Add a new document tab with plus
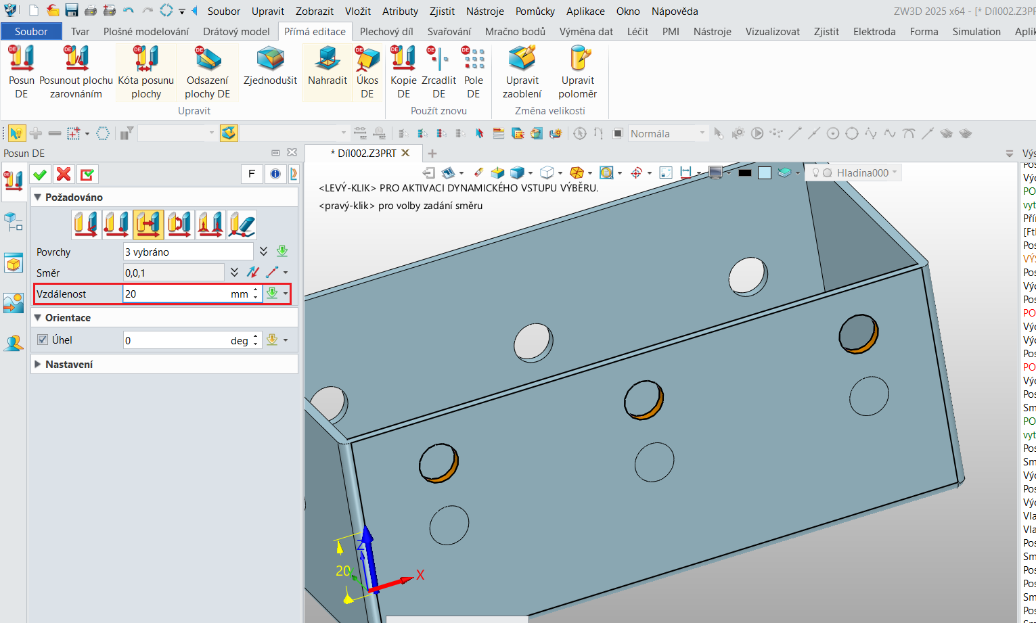1036x623 pixels. point(432,154)
